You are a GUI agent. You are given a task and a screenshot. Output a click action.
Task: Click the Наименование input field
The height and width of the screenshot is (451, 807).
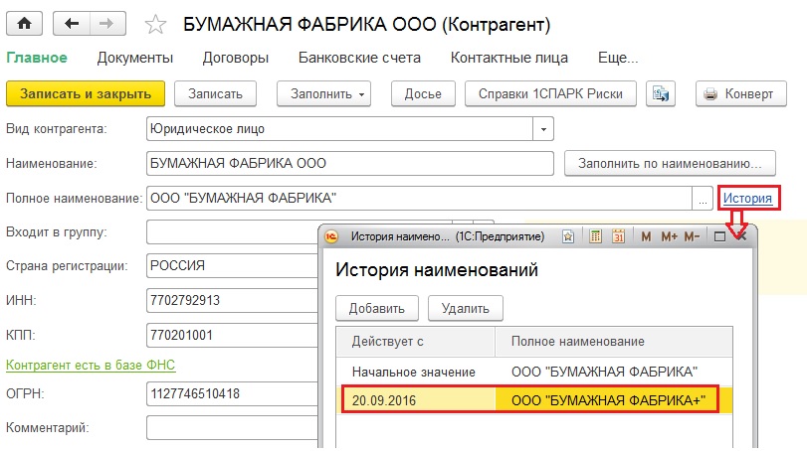click(350, 163)
